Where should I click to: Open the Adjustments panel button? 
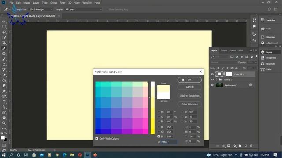point(270,43)
